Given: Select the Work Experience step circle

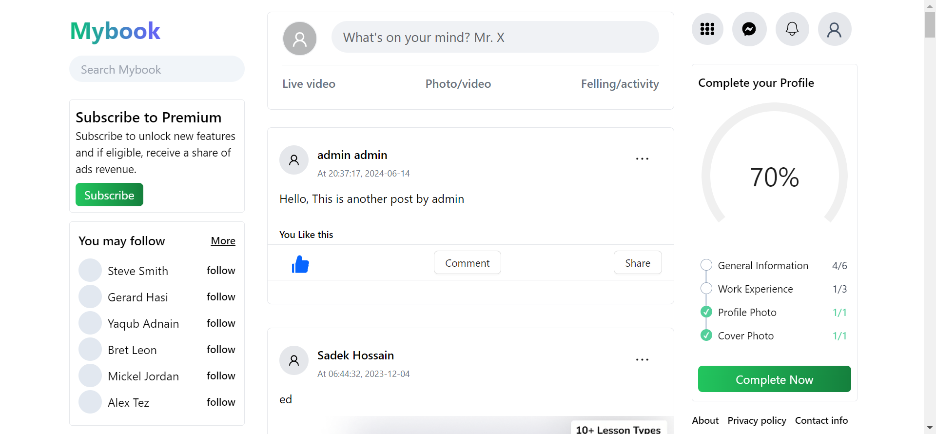Looking at the screenshot, I should coord(706,289).
